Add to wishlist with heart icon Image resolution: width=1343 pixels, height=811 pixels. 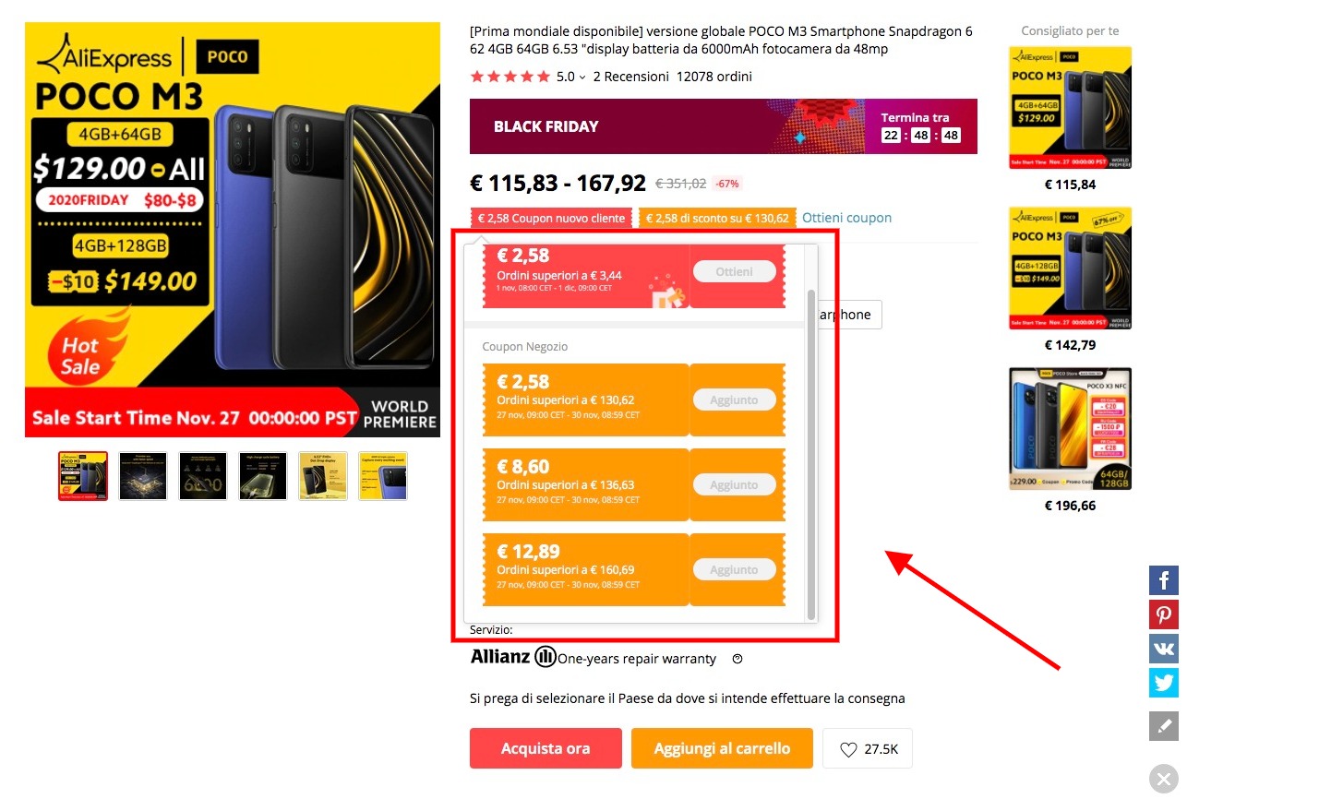[x=868, y=749]
